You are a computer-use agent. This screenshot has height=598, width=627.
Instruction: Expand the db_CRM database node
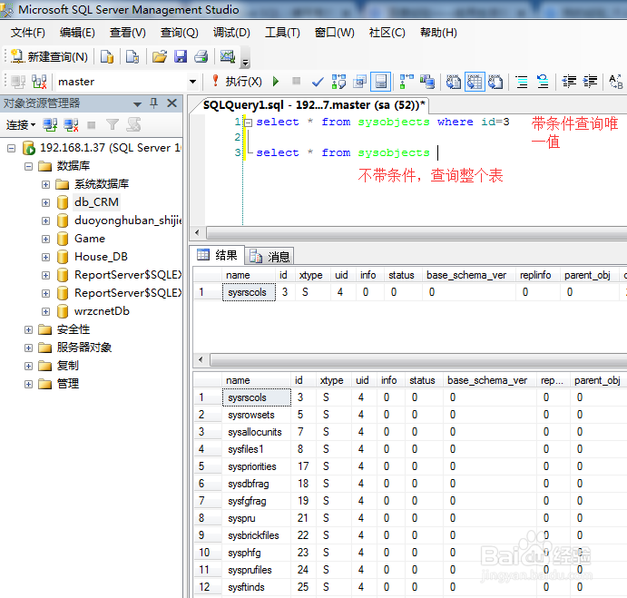(45, 202)
